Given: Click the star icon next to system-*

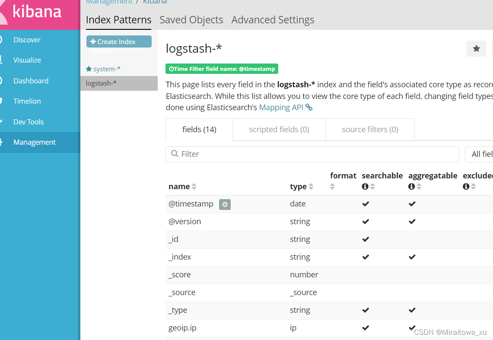Looking at the screenshot, I should pos(89,69).
